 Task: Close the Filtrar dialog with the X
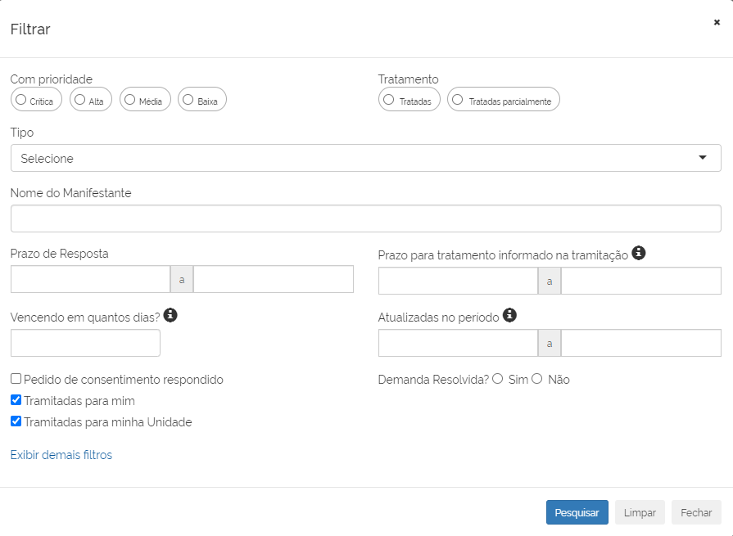pyautogui.click(x=717, y=23)
